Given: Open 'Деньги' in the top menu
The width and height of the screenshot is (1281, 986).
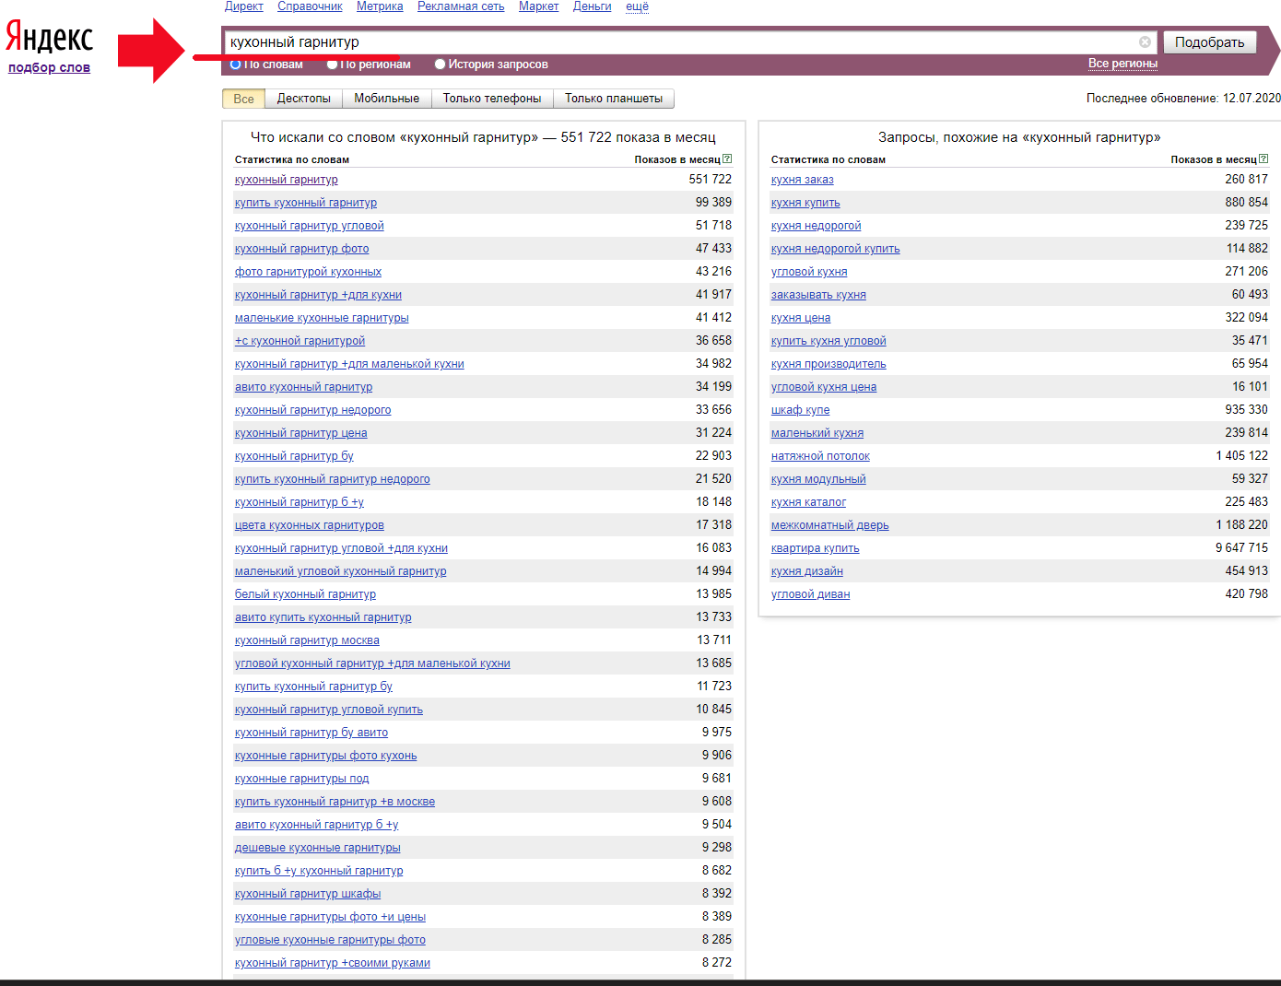Looking at the screenshot, I should point(592,6).
